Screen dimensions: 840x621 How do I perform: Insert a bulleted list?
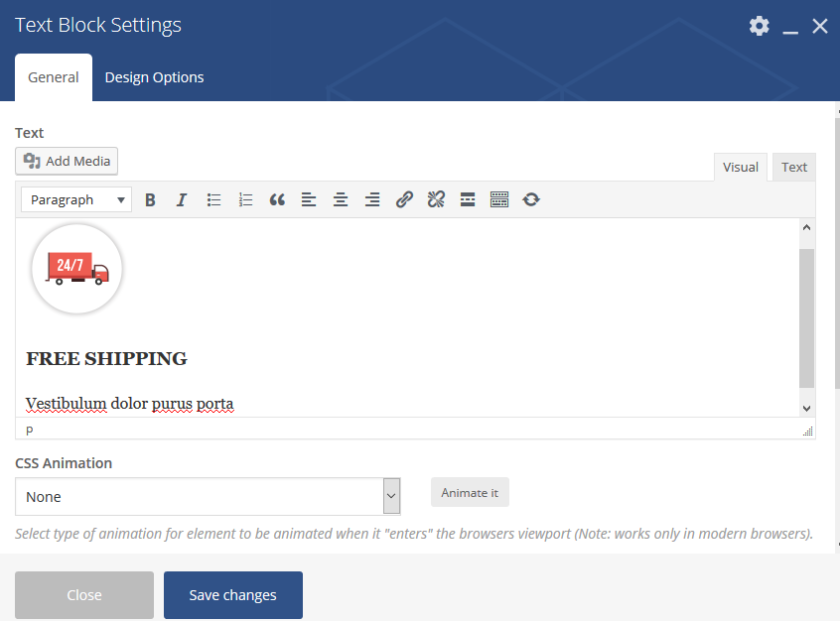[213, 199]
